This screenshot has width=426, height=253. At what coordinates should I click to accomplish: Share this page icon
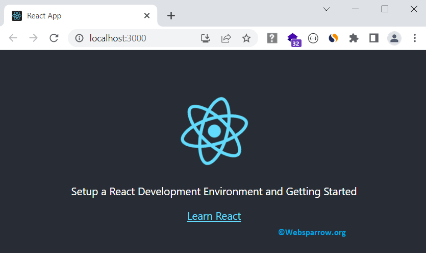(x=226, y=38)
